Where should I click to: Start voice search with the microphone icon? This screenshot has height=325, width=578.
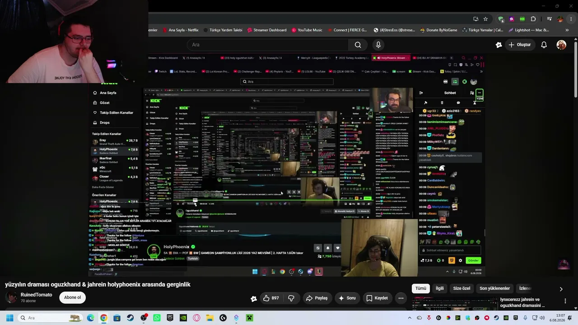[x=378, y=45]
